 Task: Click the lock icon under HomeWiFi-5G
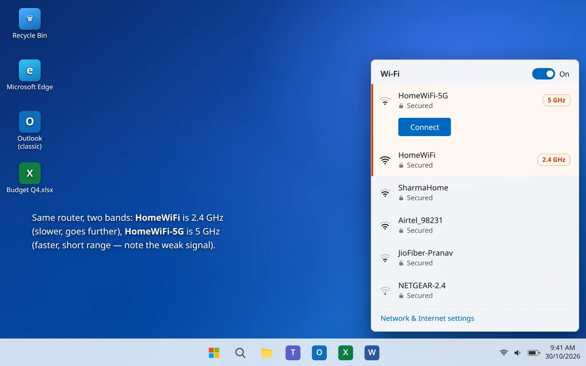(401, 106)
